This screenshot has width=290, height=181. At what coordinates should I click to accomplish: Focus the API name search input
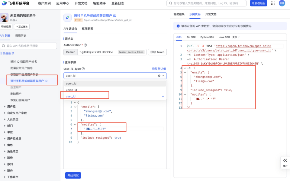click(28, 46)
